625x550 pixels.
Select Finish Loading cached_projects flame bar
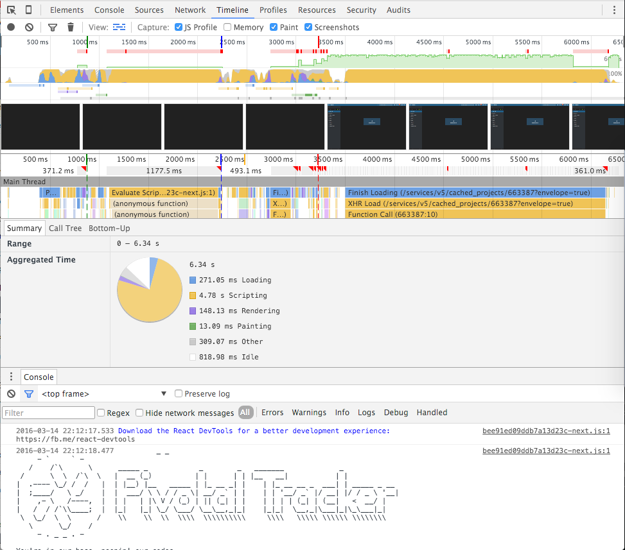pyautogui.click(x=475, y=193)
